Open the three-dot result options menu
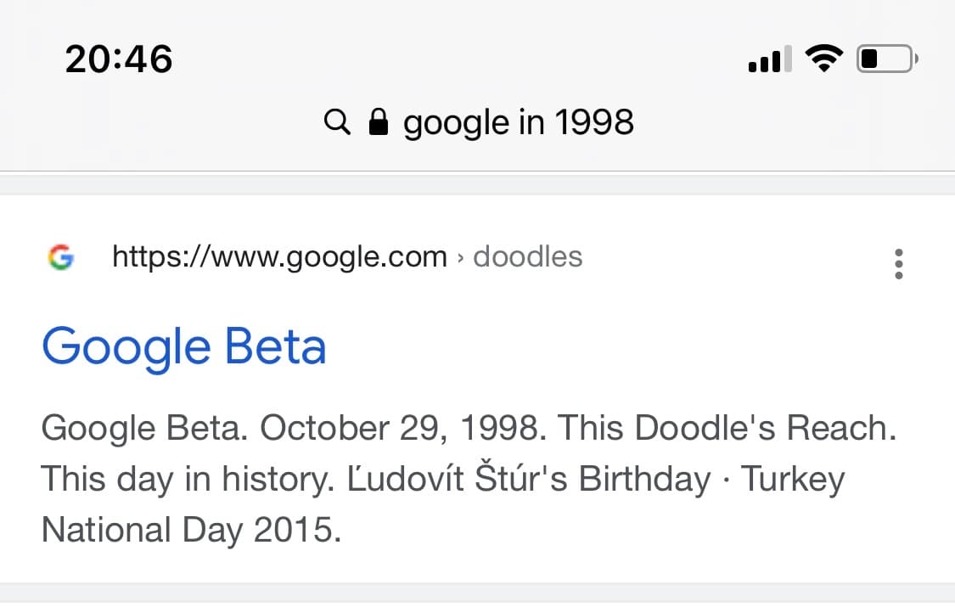955x607 pixels. click(899, 263)
